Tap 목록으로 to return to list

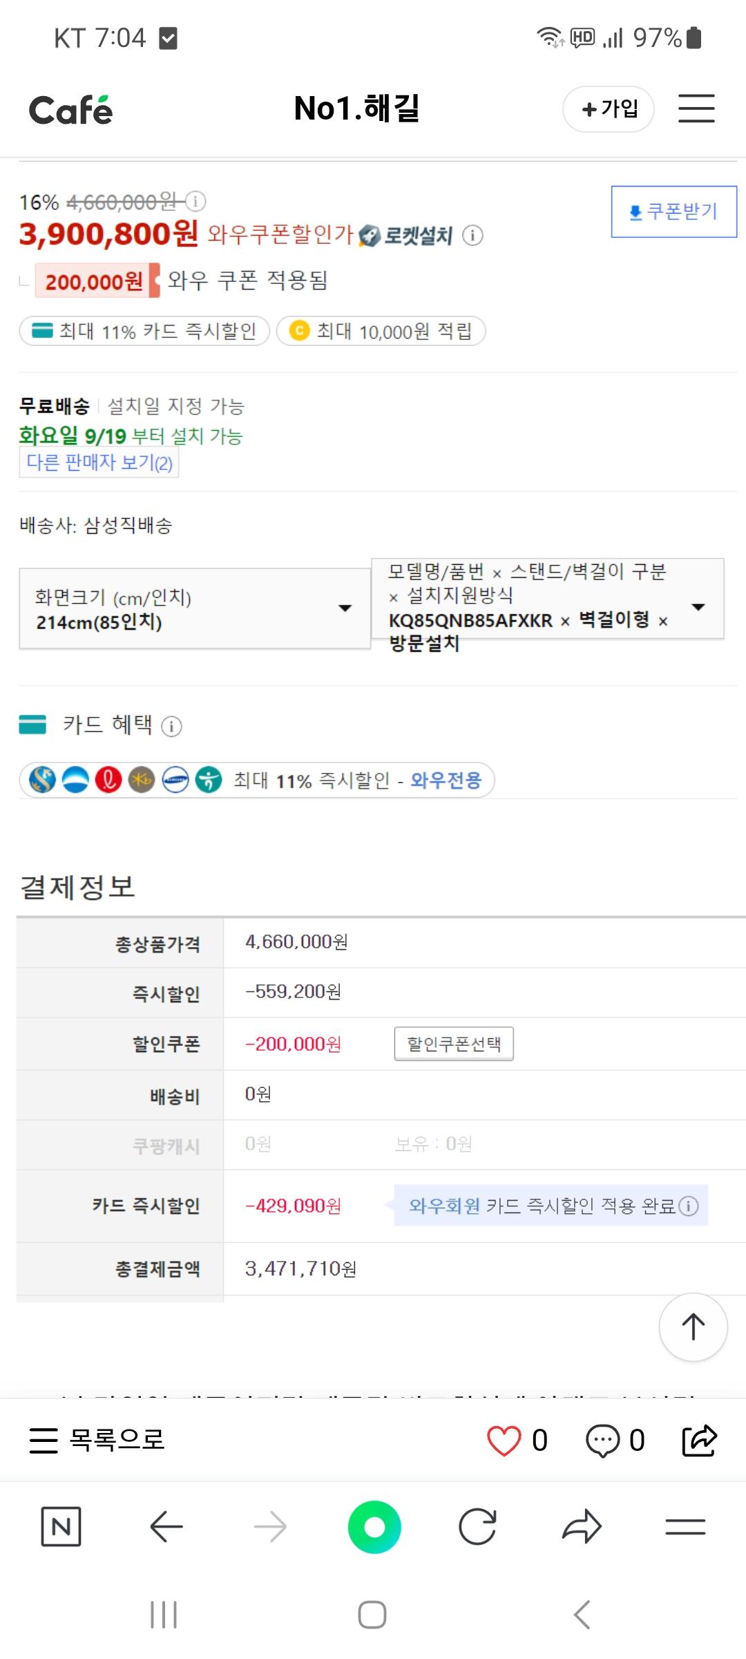click(97, 1441)
